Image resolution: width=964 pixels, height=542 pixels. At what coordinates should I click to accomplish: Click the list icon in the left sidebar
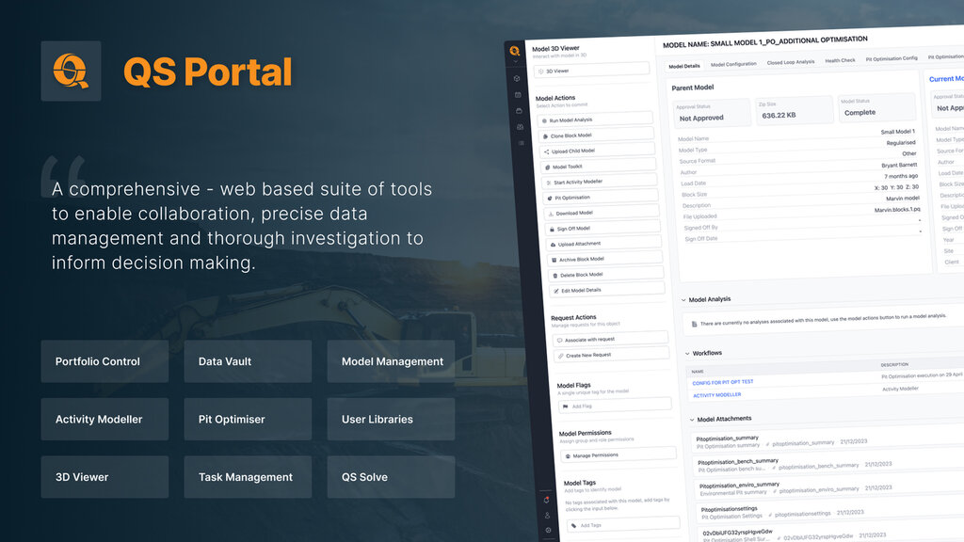(521, 142)
